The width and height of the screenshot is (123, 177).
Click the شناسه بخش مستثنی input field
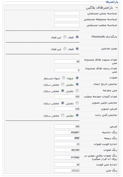coord(67,13)
